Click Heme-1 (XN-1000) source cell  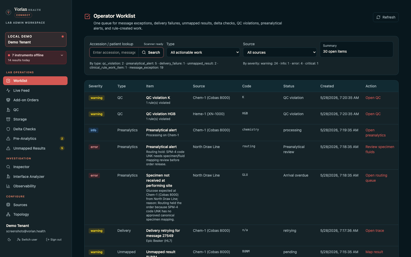pyautogui.click(x=209, y=114)
